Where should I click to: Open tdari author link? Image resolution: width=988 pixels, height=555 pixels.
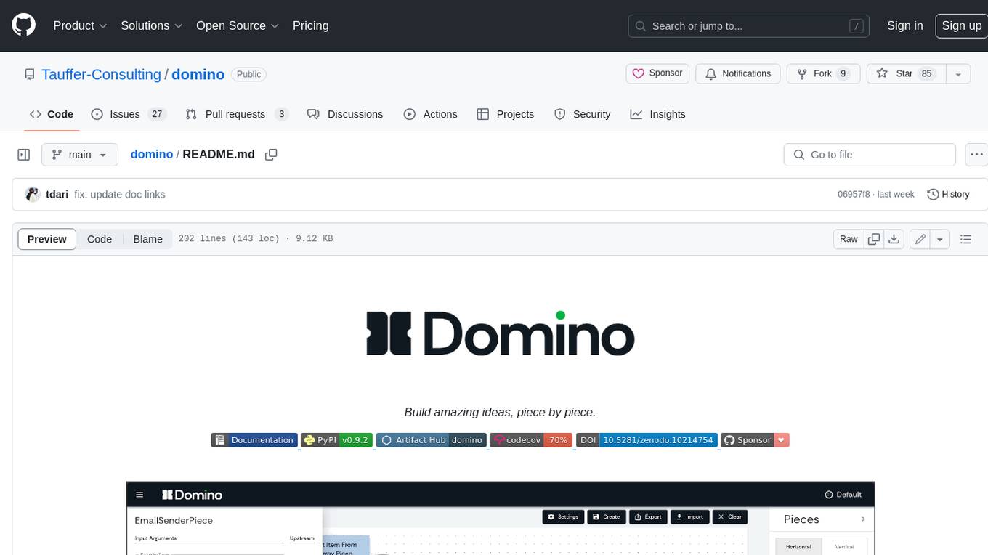(x=57, y=195)
